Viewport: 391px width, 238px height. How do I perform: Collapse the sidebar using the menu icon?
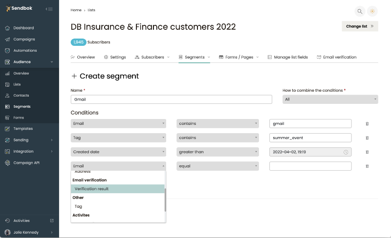(x=49, y=9)
